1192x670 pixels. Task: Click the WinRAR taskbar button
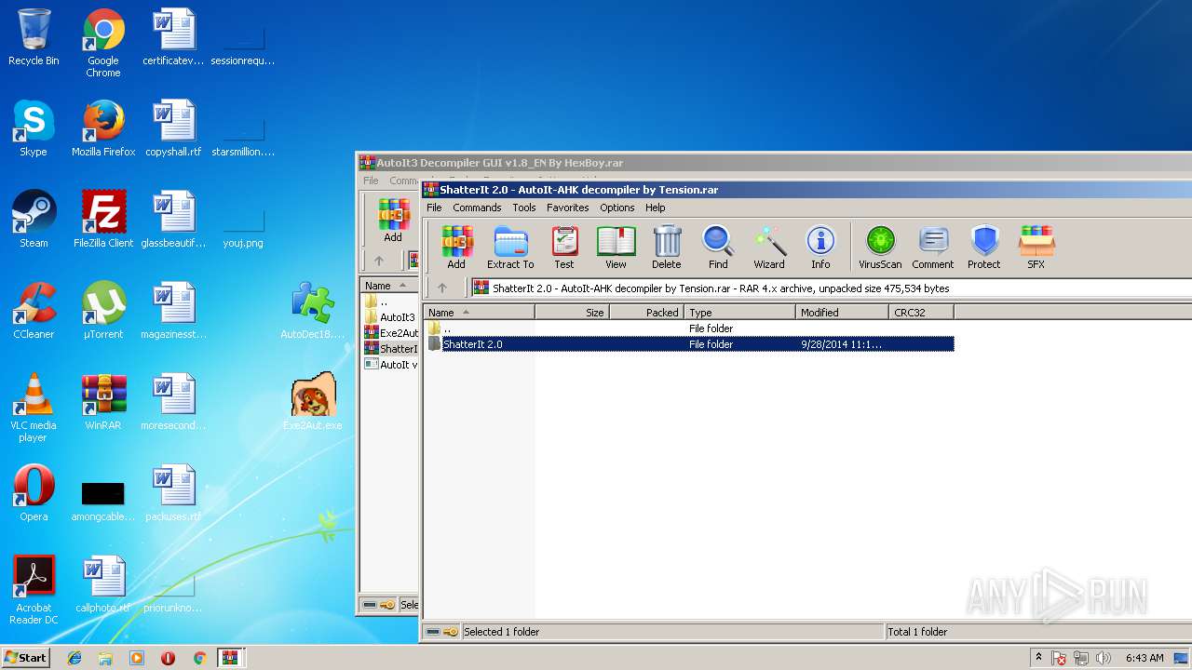pos(230,658)
